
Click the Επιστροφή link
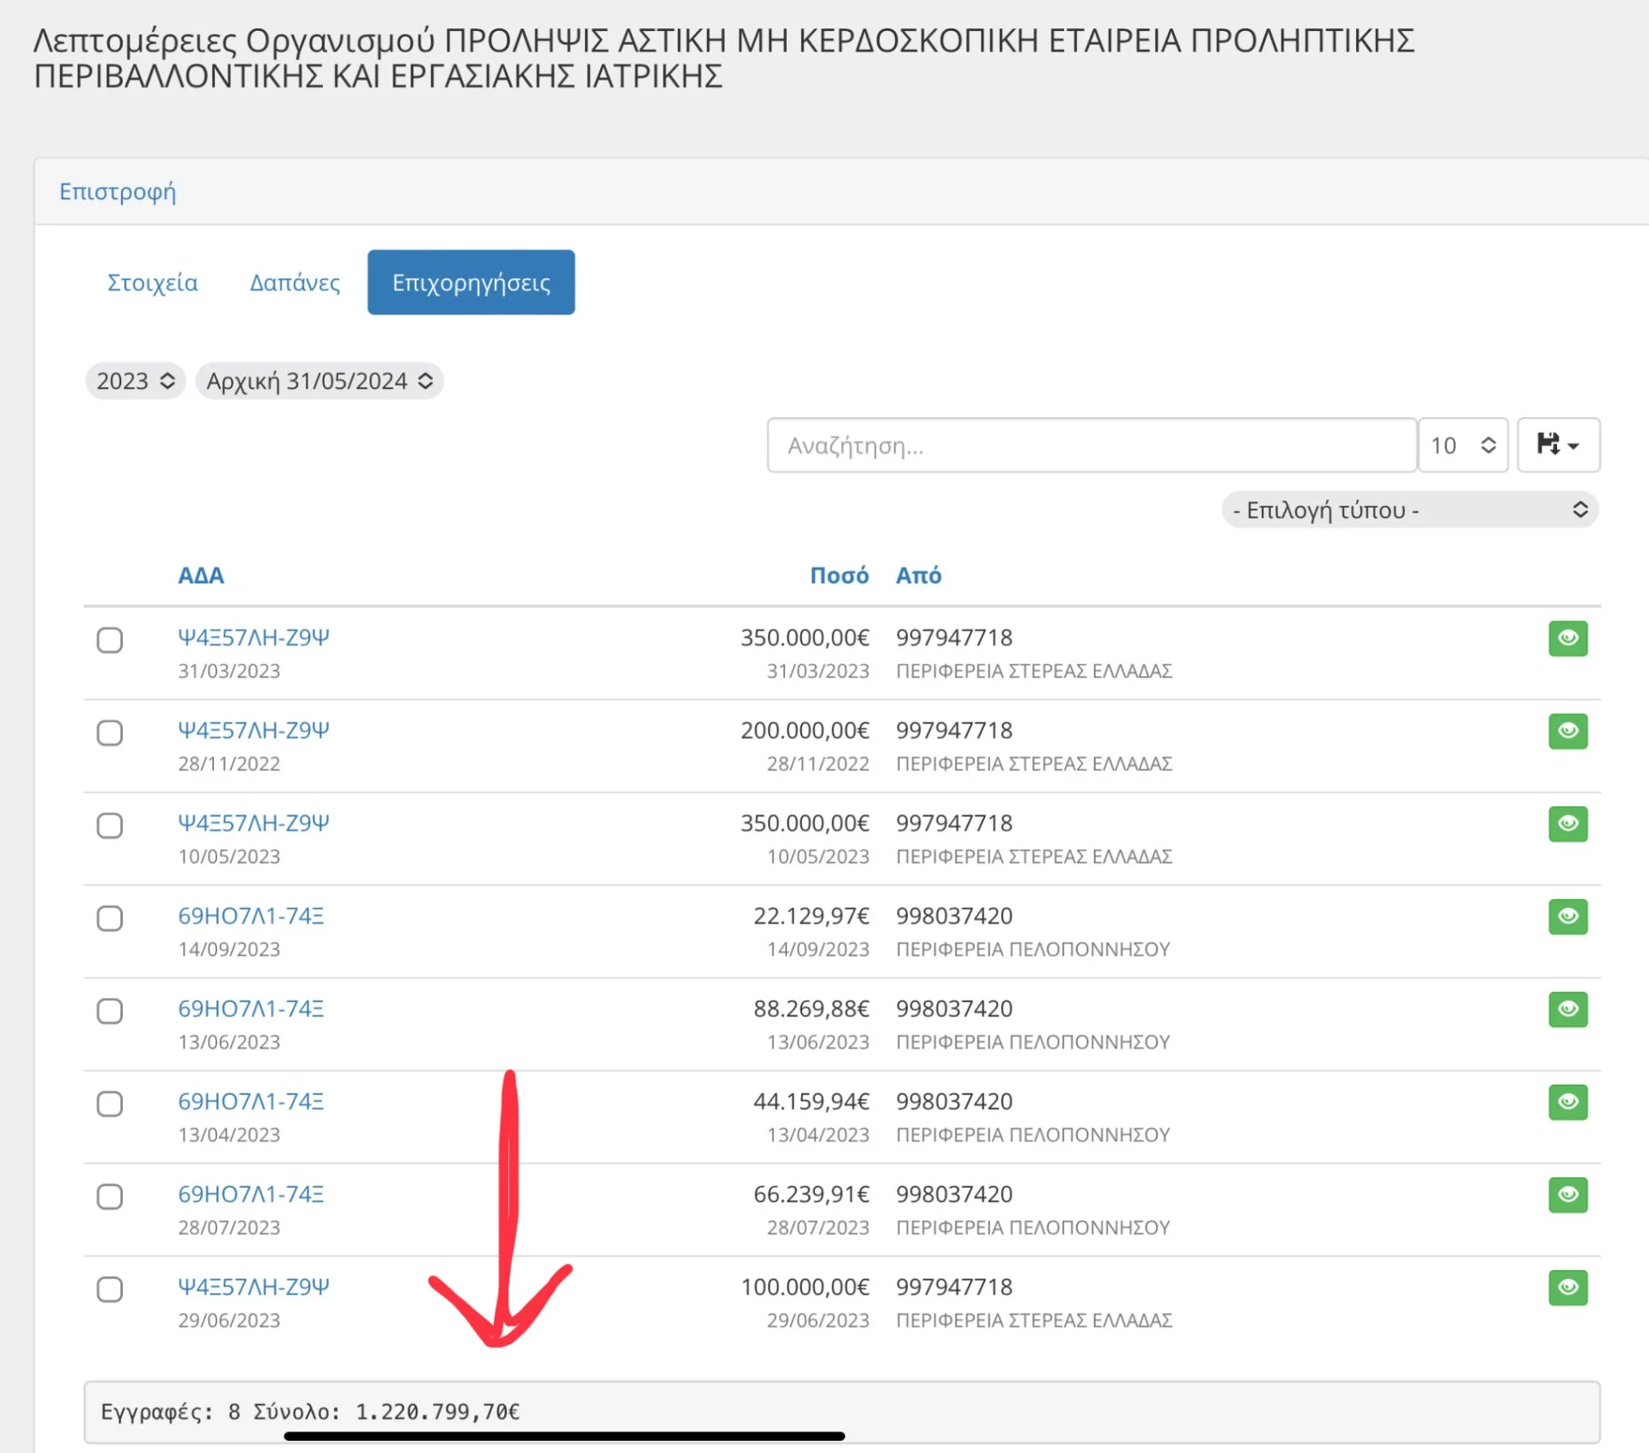tap(118, 191)
